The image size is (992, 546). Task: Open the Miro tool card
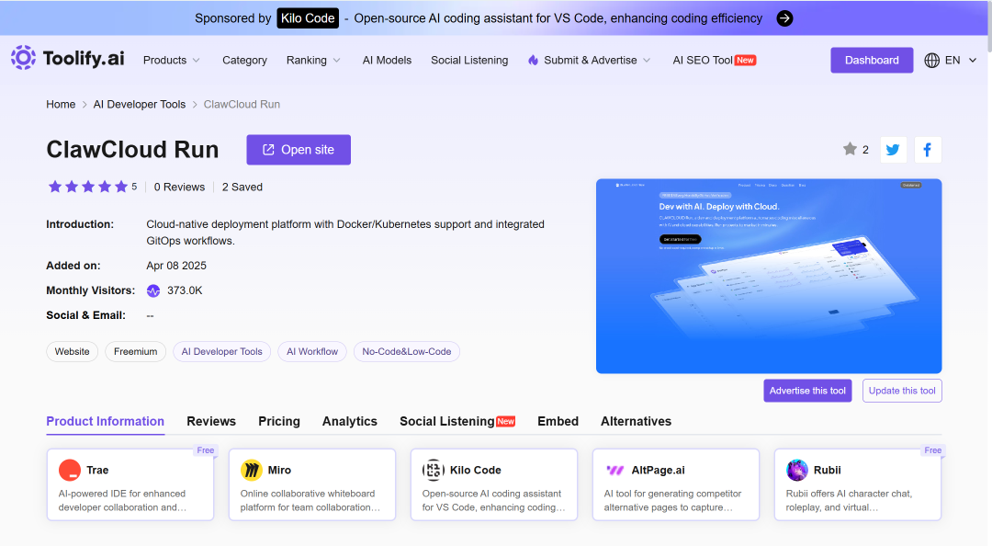click(x=312, y=484)
